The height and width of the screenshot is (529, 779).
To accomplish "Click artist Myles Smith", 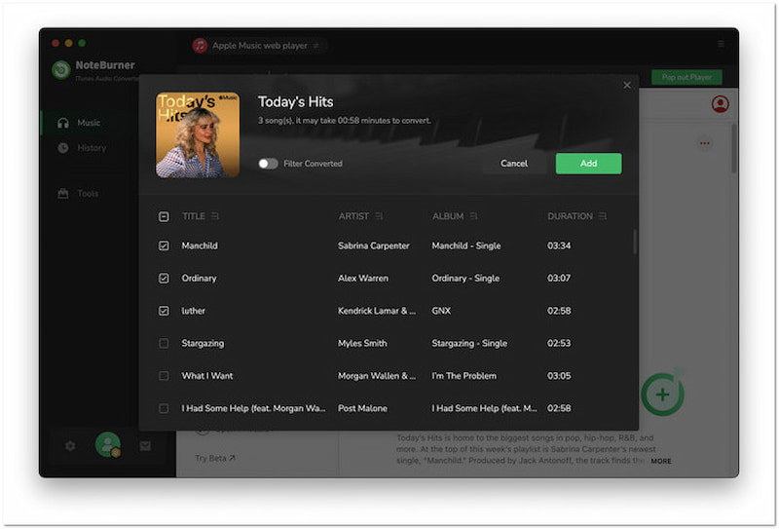I will click(362, 344).
